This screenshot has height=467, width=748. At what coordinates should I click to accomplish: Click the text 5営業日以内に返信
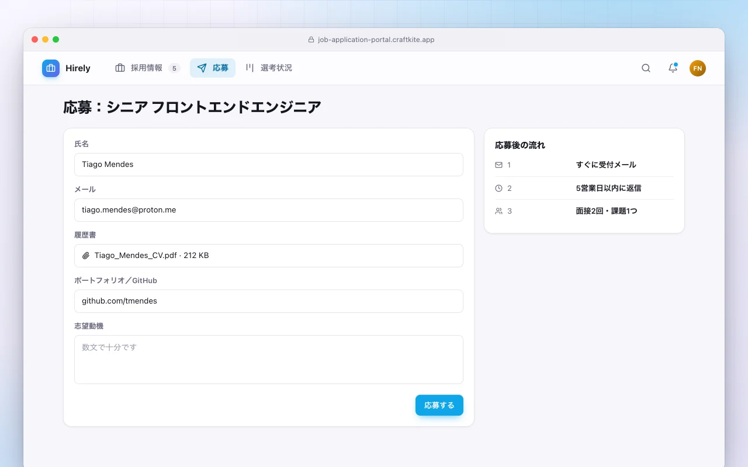[608, 188]
